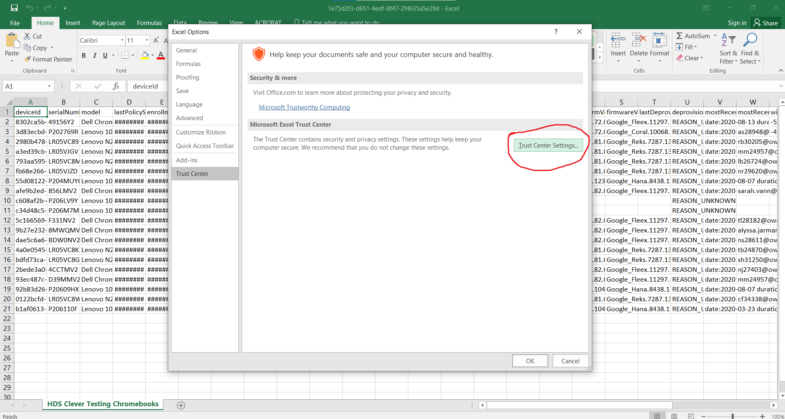Switch to the Insert ribbon tab
The height and width of the screenshot is (419, 785).
point(73,23)
